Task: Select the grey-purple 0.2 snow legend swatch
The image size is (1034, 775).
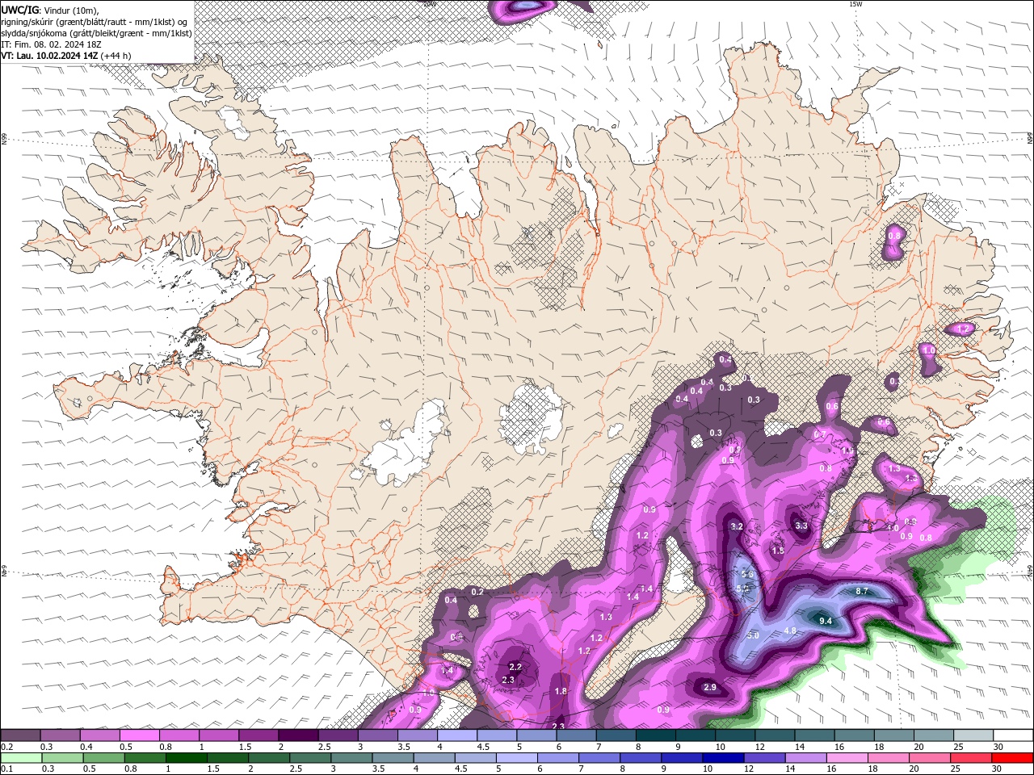Action: [20, 735]
